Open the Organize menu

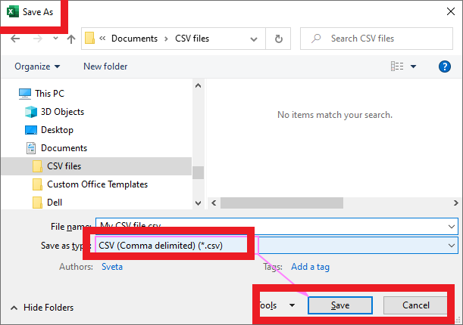(x=37, y=67)
